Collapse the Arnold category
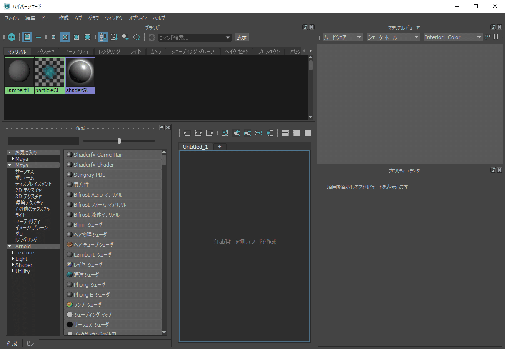The height and width of the screenshot is (349, 505). click(x=9, y=247)
